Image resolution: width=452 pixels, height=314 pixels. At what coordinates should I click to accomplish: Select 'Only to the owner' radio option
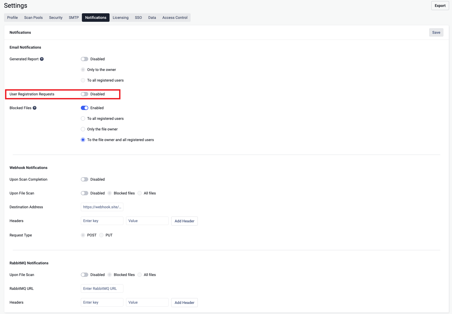pos(83,70)
